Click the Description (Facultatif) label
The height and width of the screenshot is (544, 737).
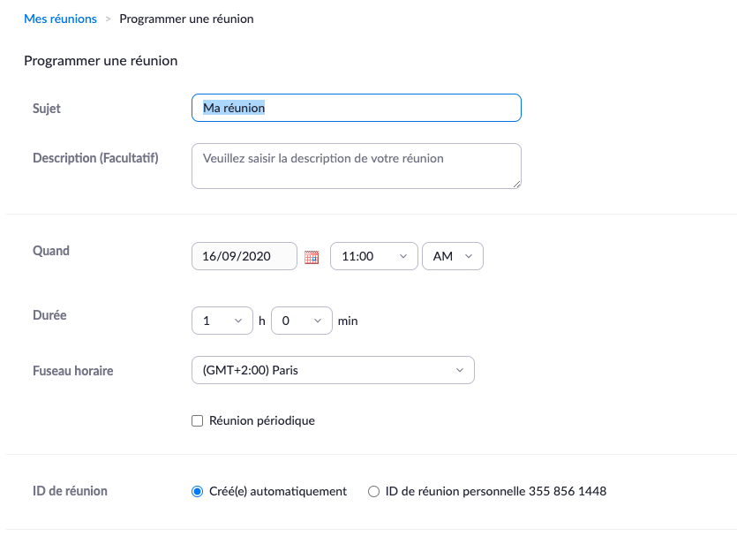pyautogui.click(x=95, y=158)
